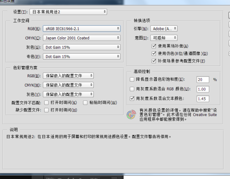The width and height of the screenshot is (230, 179).
Task: Uncheck 用灰度系数混合文本颜色 checkbox
Action: [x=132, y=99]
